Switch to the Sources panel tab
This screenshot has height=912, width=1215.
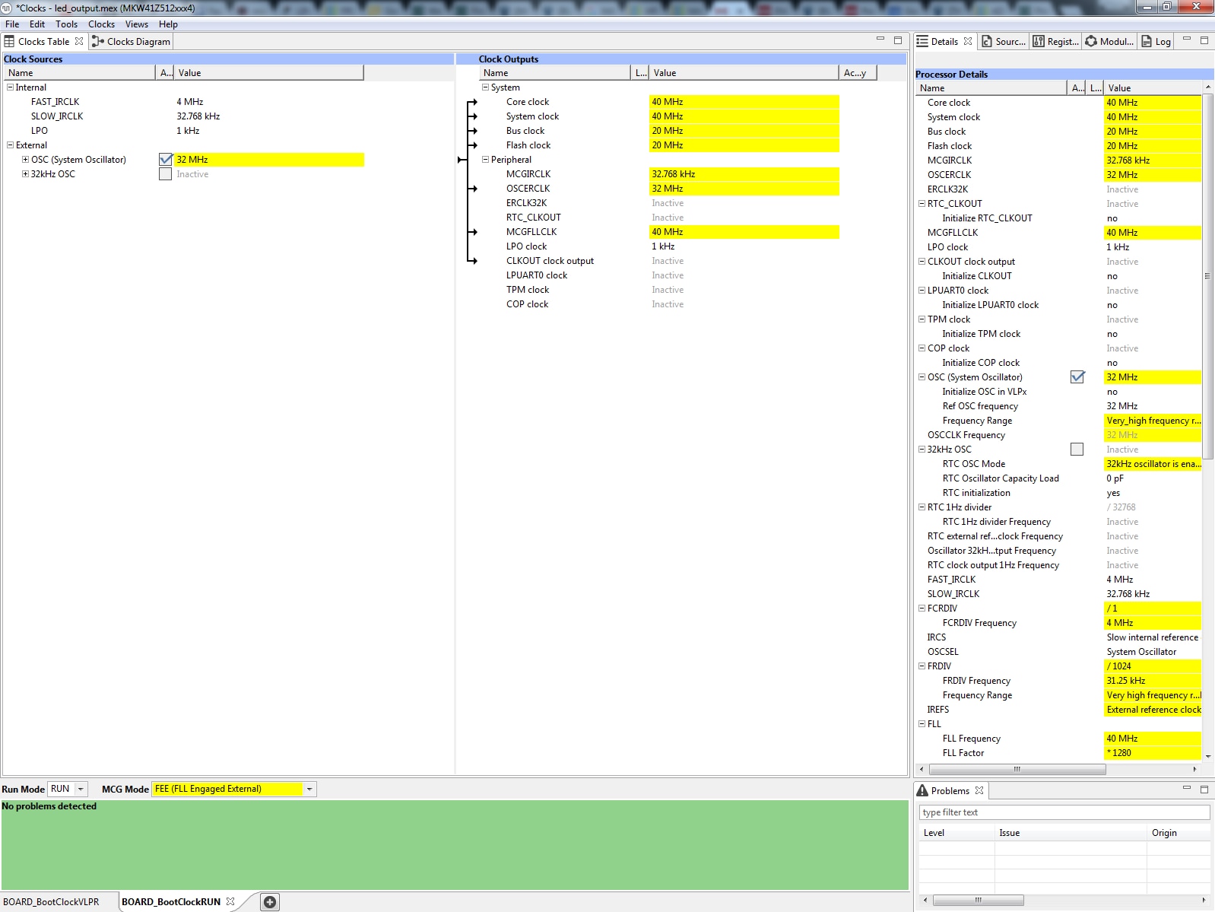coord(1004,42)
